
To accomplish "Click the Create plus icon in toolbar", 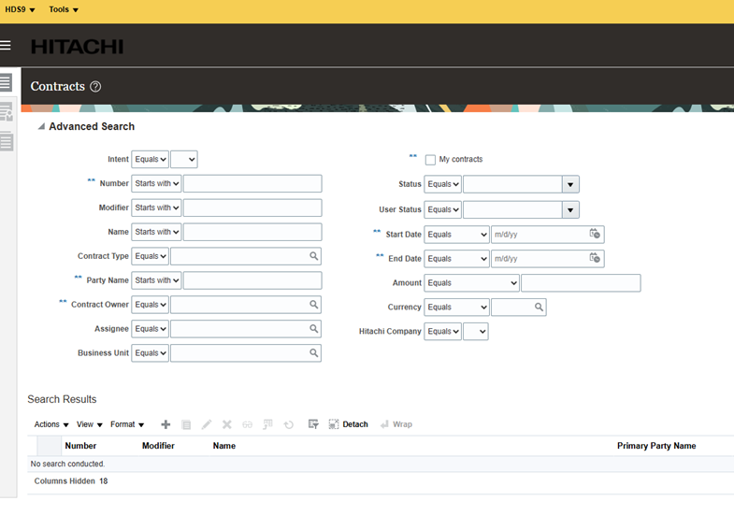I will pos(166,424).
